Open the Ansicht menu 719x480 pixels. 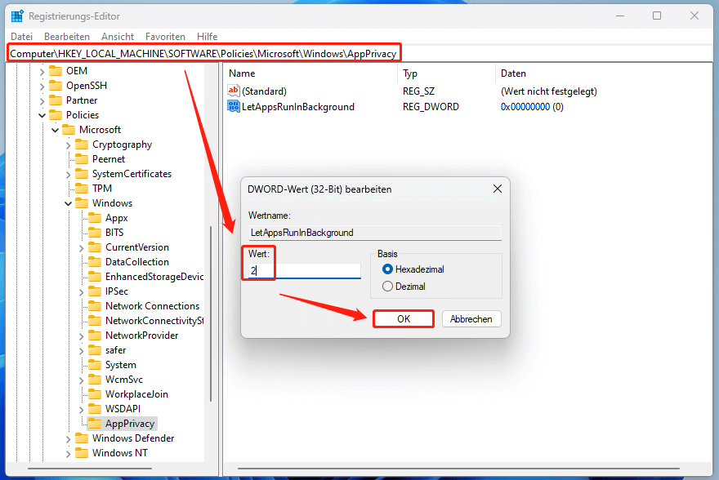(118, 36)
